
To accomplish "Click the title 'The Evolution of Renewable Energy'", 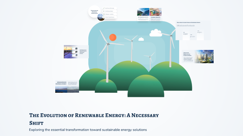I will pyautogui.click(x=94, y=119).
